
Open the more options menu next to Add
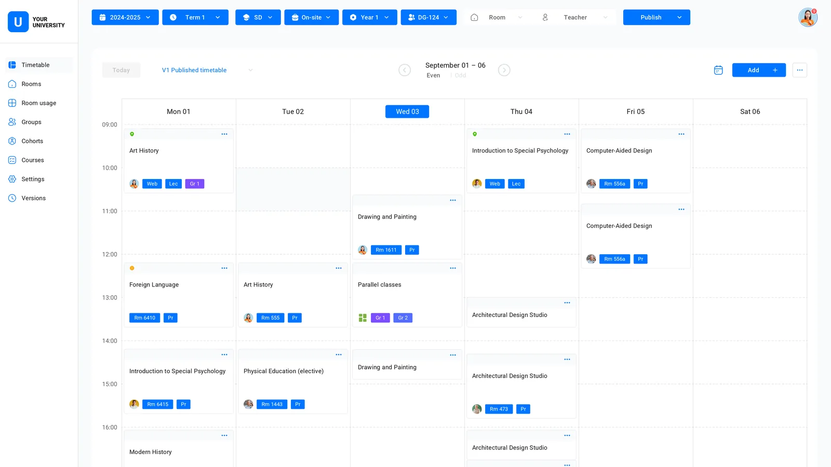(800, 70)
